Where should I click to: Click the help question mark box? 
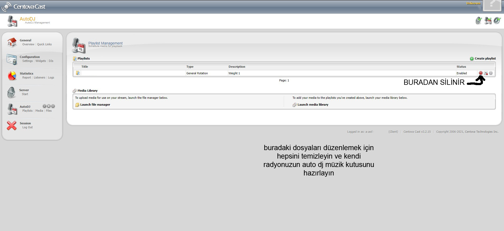492,5
